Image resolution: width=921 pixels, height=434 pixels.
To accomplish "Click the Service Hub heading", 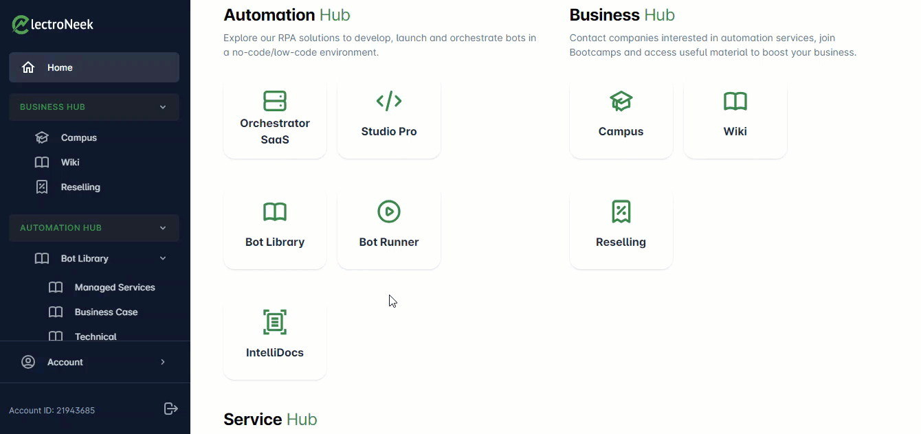I will pyautogui.click(x=270, y=419).
